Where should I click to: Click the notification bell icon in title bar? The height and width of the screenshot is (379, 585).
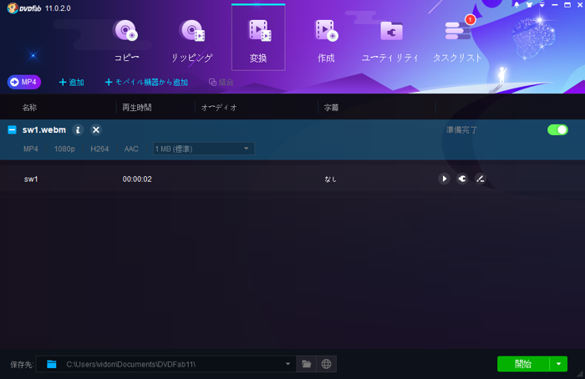(x=516, y=5)
